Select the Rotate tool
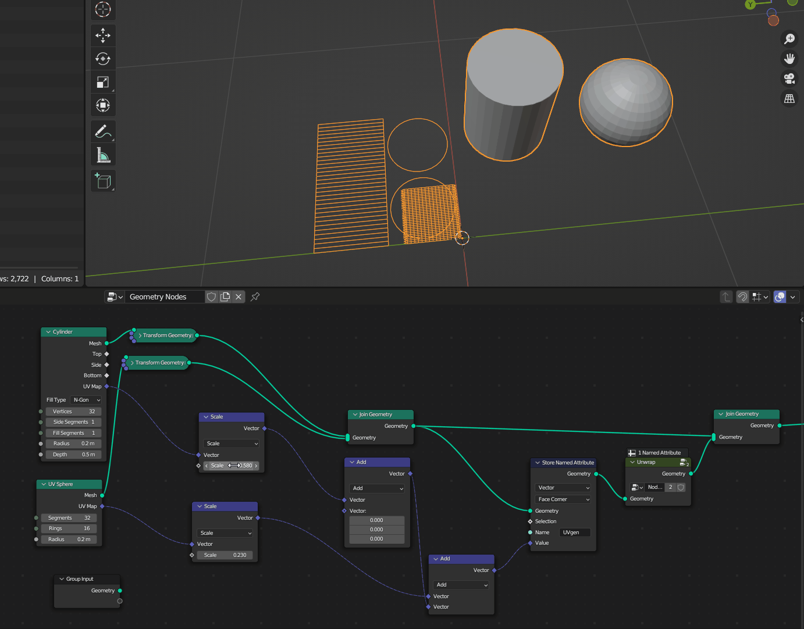Screen dimensions: 804x629 coord(103,58)
